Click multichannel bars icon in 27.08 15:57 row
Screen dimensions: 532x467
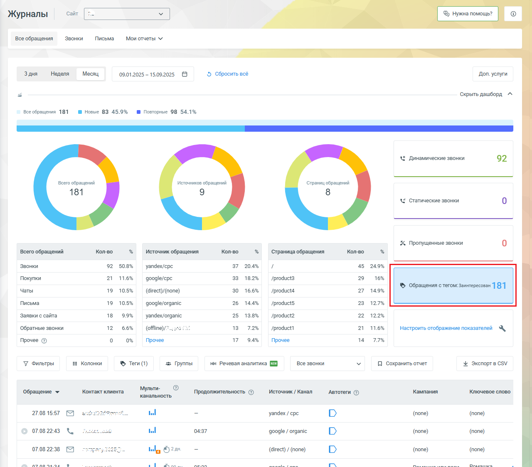(153, 413)
